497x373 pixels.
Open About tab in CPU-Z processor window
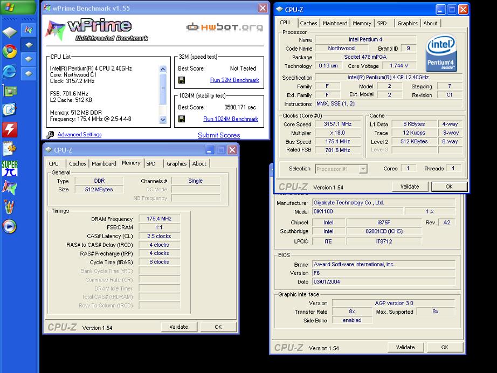click(430, 23)
